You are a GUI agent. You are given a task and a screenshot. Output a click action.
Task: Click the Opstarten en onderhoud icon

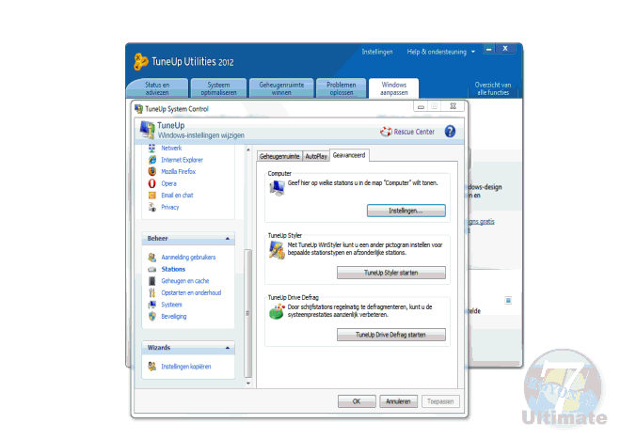pyautogui.click(x=152, y=292)
